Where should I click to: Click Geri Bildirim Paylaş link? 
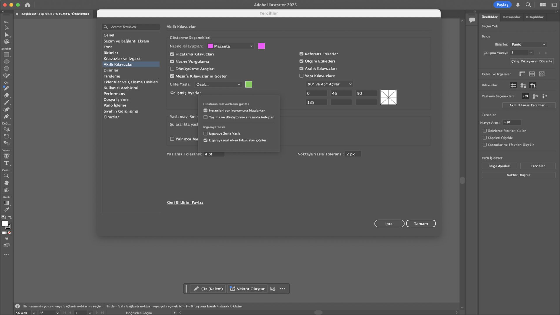click(185, 202)
